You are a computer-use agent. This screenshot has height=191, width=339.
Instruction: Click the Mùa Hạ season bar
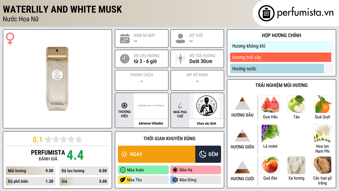coord(196,170)
